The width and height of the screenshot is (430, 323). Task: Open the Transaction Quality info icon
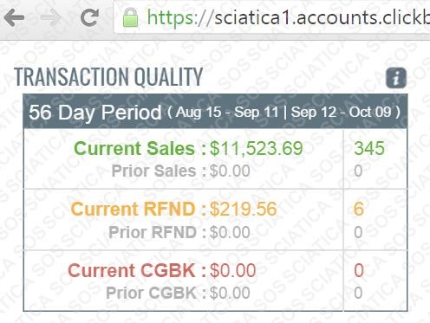pyautogui.click(x=396, y=78)
